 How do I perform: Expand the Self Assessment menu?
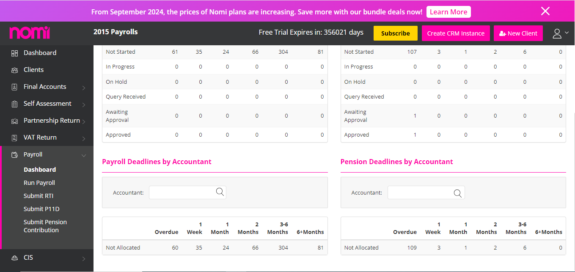pos(84,105)
